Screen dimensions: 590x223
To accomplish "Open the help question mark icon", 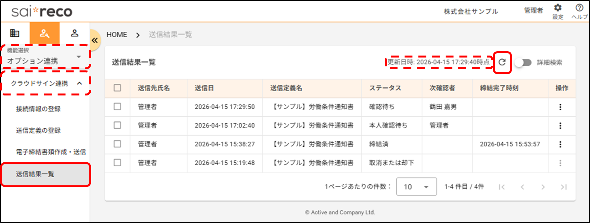I will [x=579, y=8].
